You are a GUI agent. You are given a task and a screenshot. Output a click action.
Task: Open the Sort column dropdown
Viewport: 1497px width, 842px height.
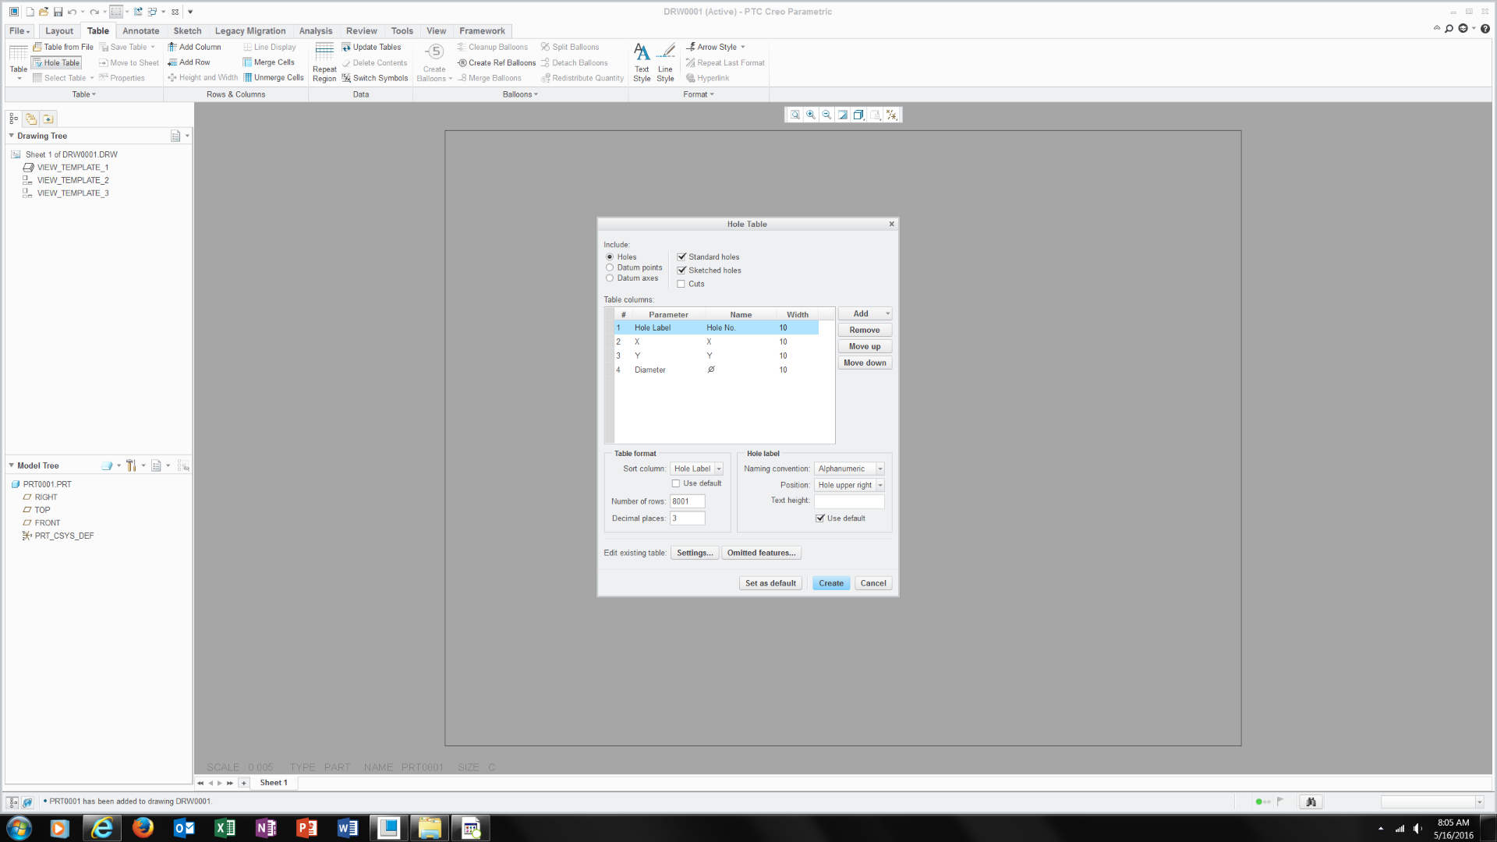(719, 469)
